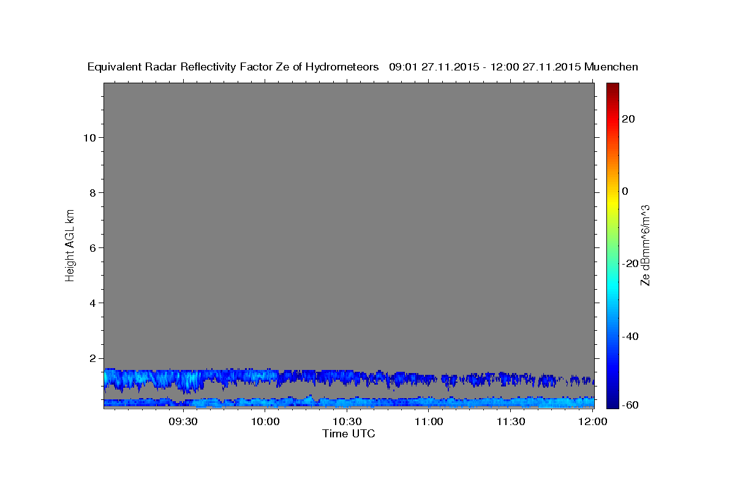Click the height tick label '6'
This screenshot has width=735, height=490.
(92, 247)
